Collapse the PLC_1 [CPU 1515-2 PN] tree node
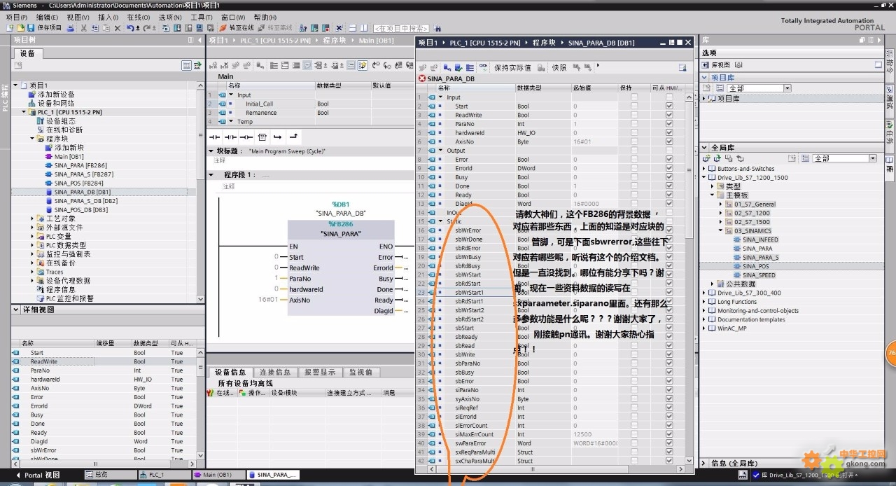Image resolution: width=896 pixels, height=486 pixels. [23, 112]
